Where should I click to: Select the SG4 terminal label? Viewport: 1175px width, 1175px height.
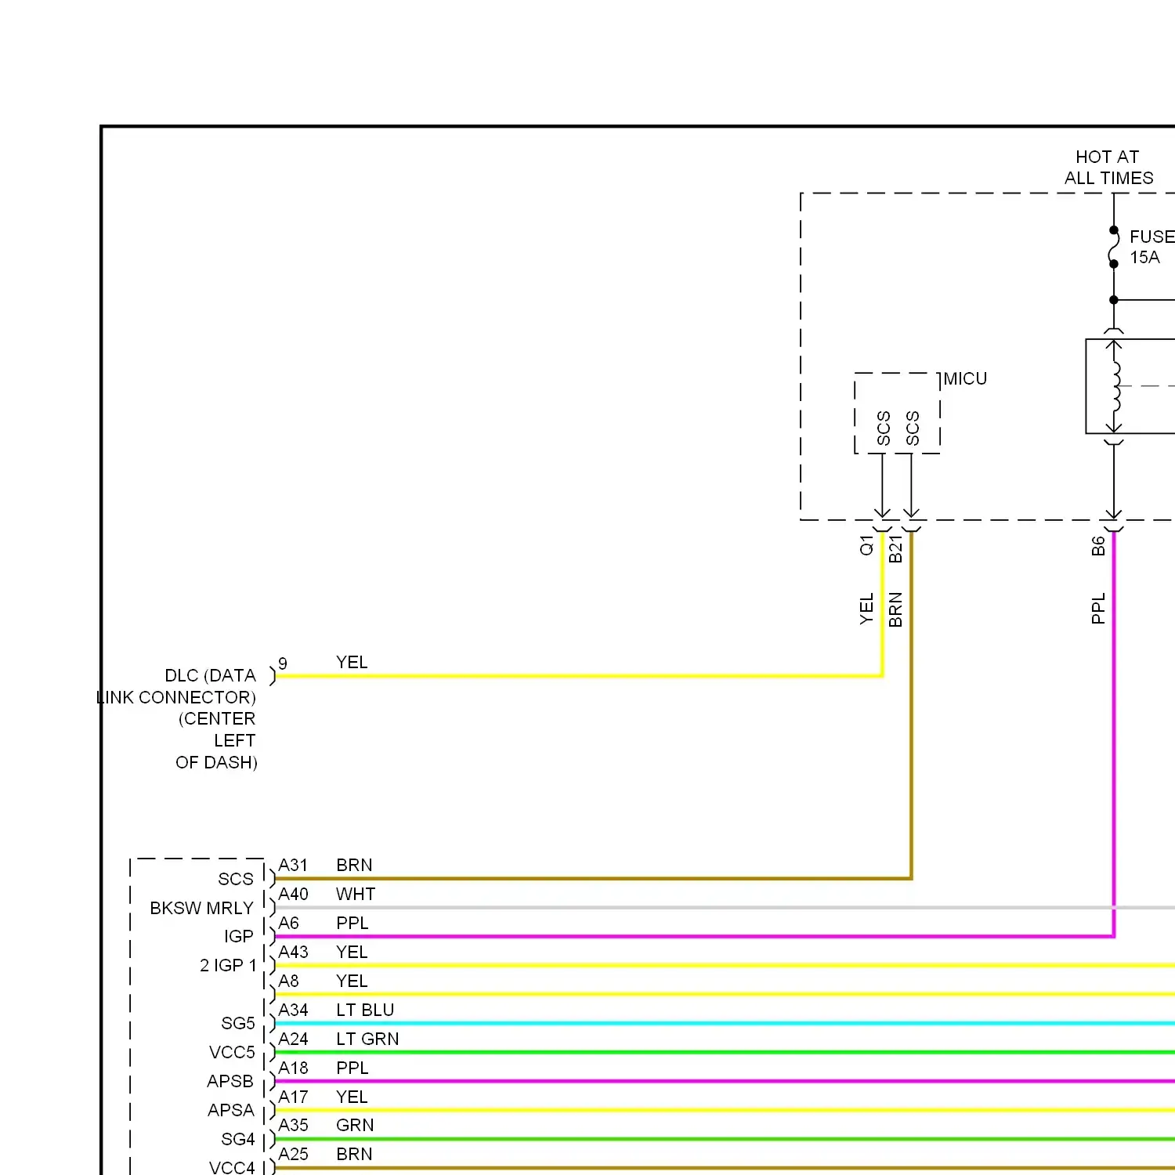(x=238, y=1139)
